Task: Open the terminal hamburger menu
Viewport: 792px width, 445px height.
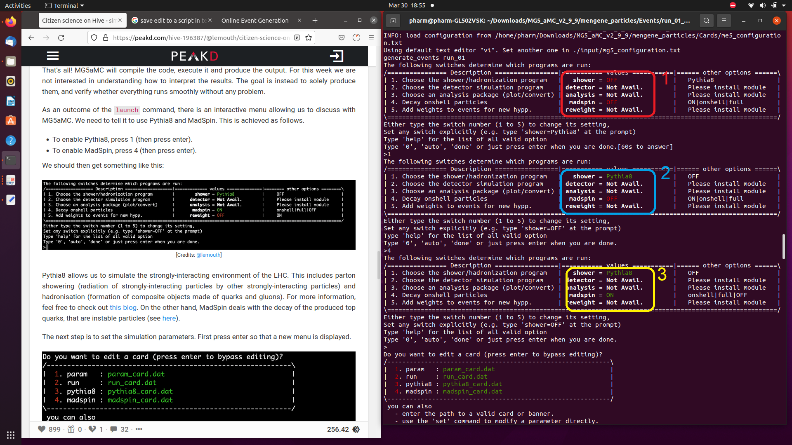Action: tap(724, 20)
